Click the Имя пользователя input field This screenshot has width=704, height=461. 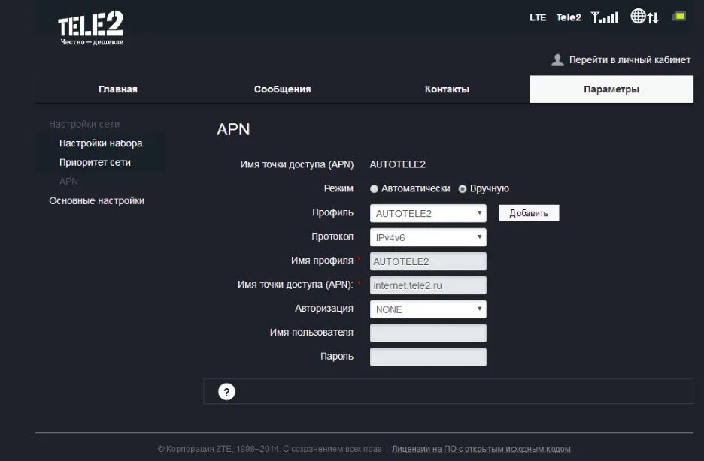(428, 333)
